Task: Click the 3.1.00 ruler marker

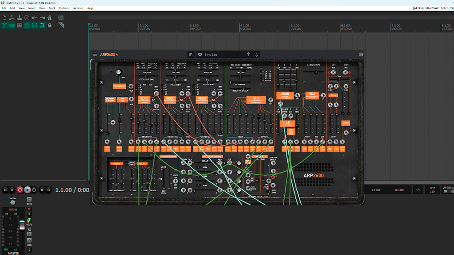Action: tap(194, 25)
